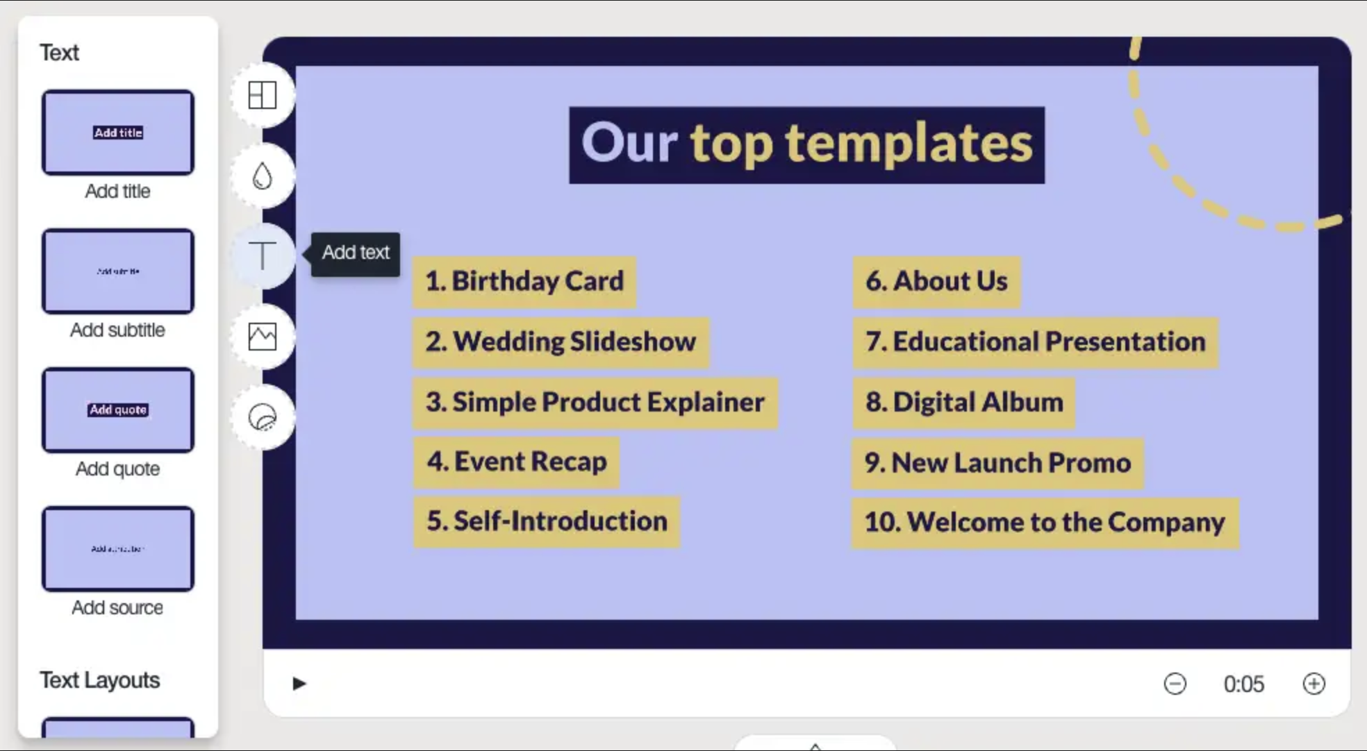Click the Add subtitle label
The height and width of the screenshot is (751, 1367).
click(117, 330)
